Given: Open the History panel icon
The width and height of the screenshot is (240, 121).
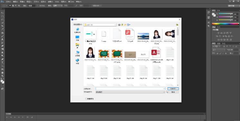Looking at the screenshot, I should (209, 13).
